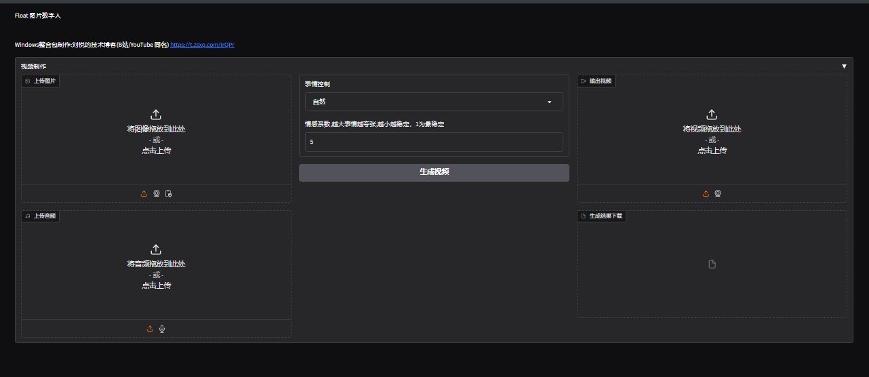This screenshot has height=377, width=869.
Task: Click 点击上传 text in the video panel
Action: coord(712,151)
